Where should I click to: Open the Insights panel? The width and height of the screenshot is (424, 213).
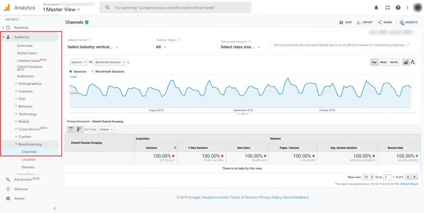(x=408, y=22)
